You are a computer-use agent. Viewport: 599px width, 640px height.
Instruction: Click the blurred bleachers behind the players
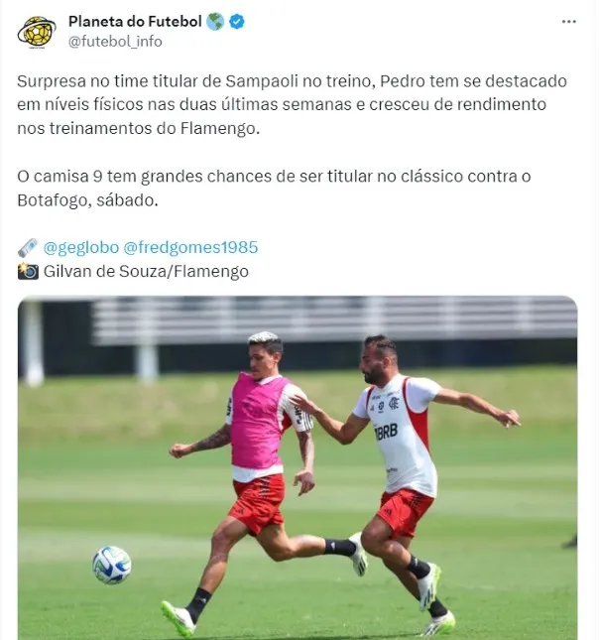[334, 320]
